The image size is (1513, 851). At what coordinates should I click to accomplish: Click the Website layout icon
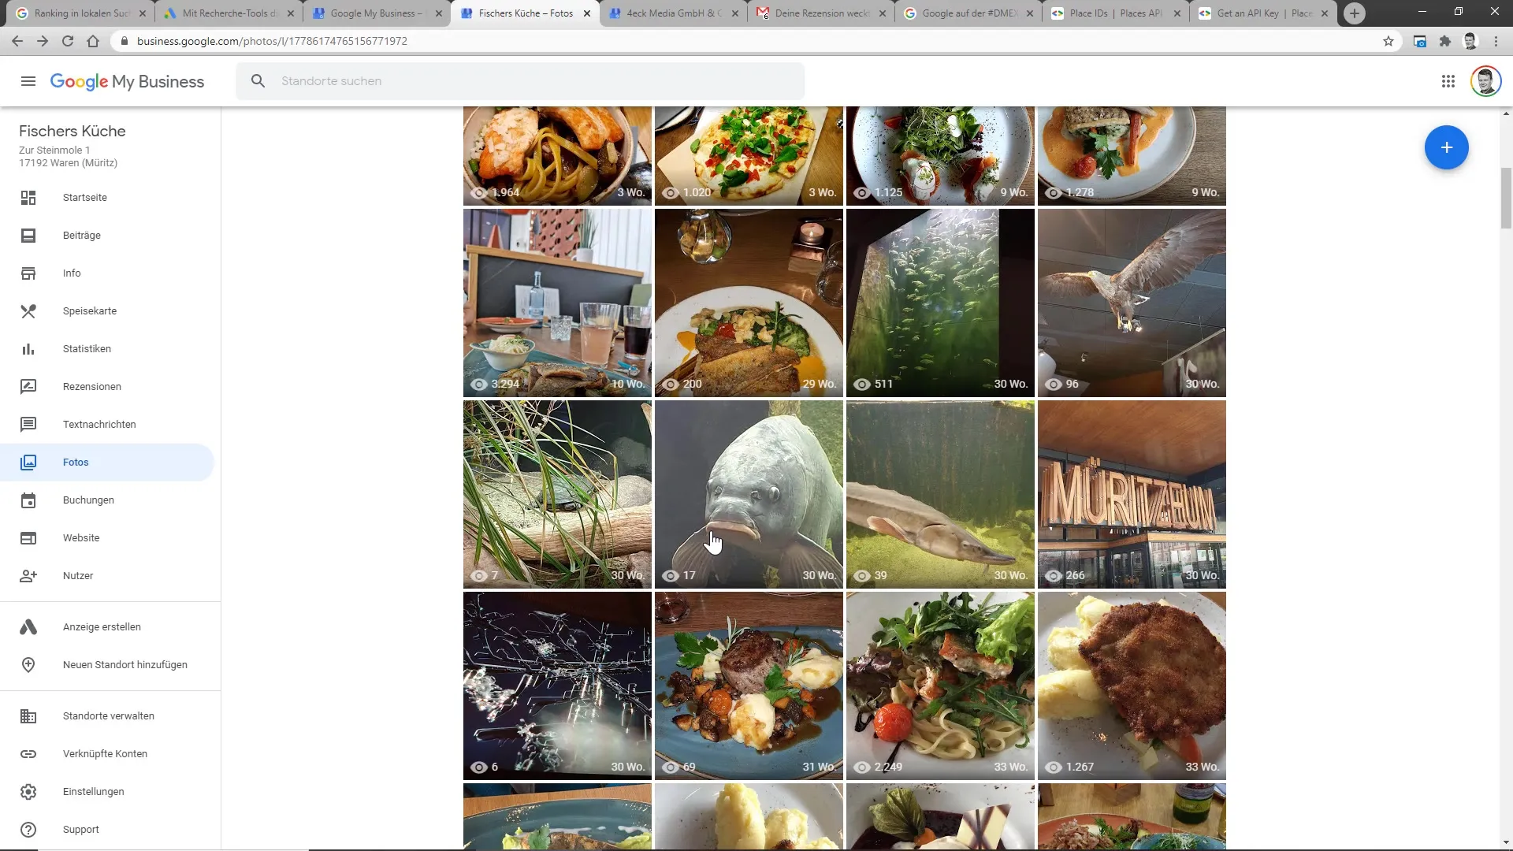(28, 538)
